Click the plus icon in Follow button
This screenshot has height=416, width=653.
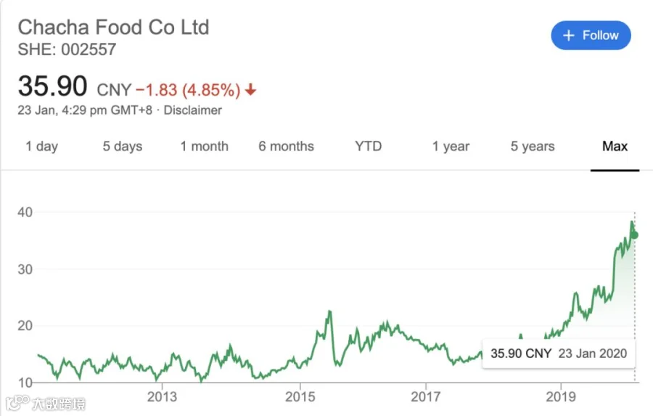[568, 36]
